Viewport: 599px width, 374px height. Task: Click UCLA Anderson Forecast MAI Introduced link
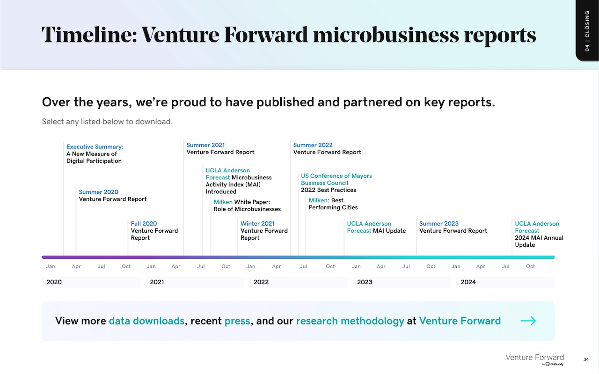pos(228,174)
